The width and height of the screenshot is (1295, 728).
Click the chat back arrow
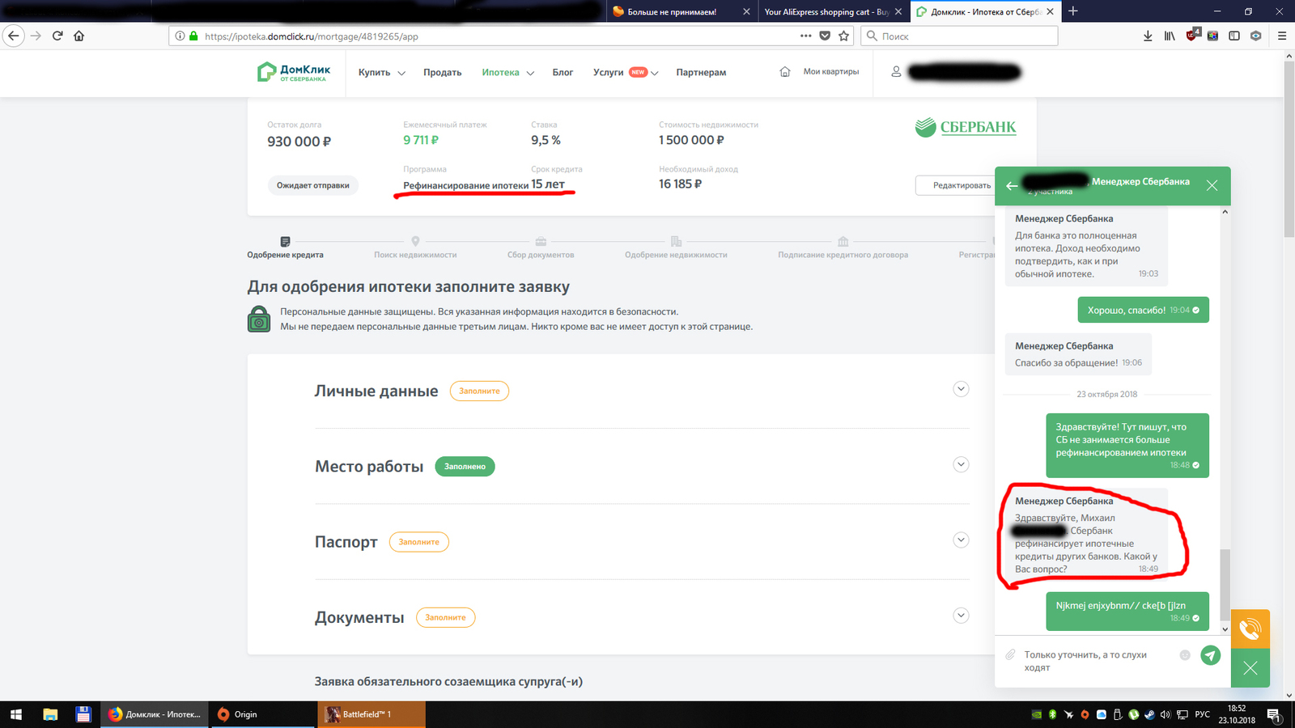pos(1012,186)
